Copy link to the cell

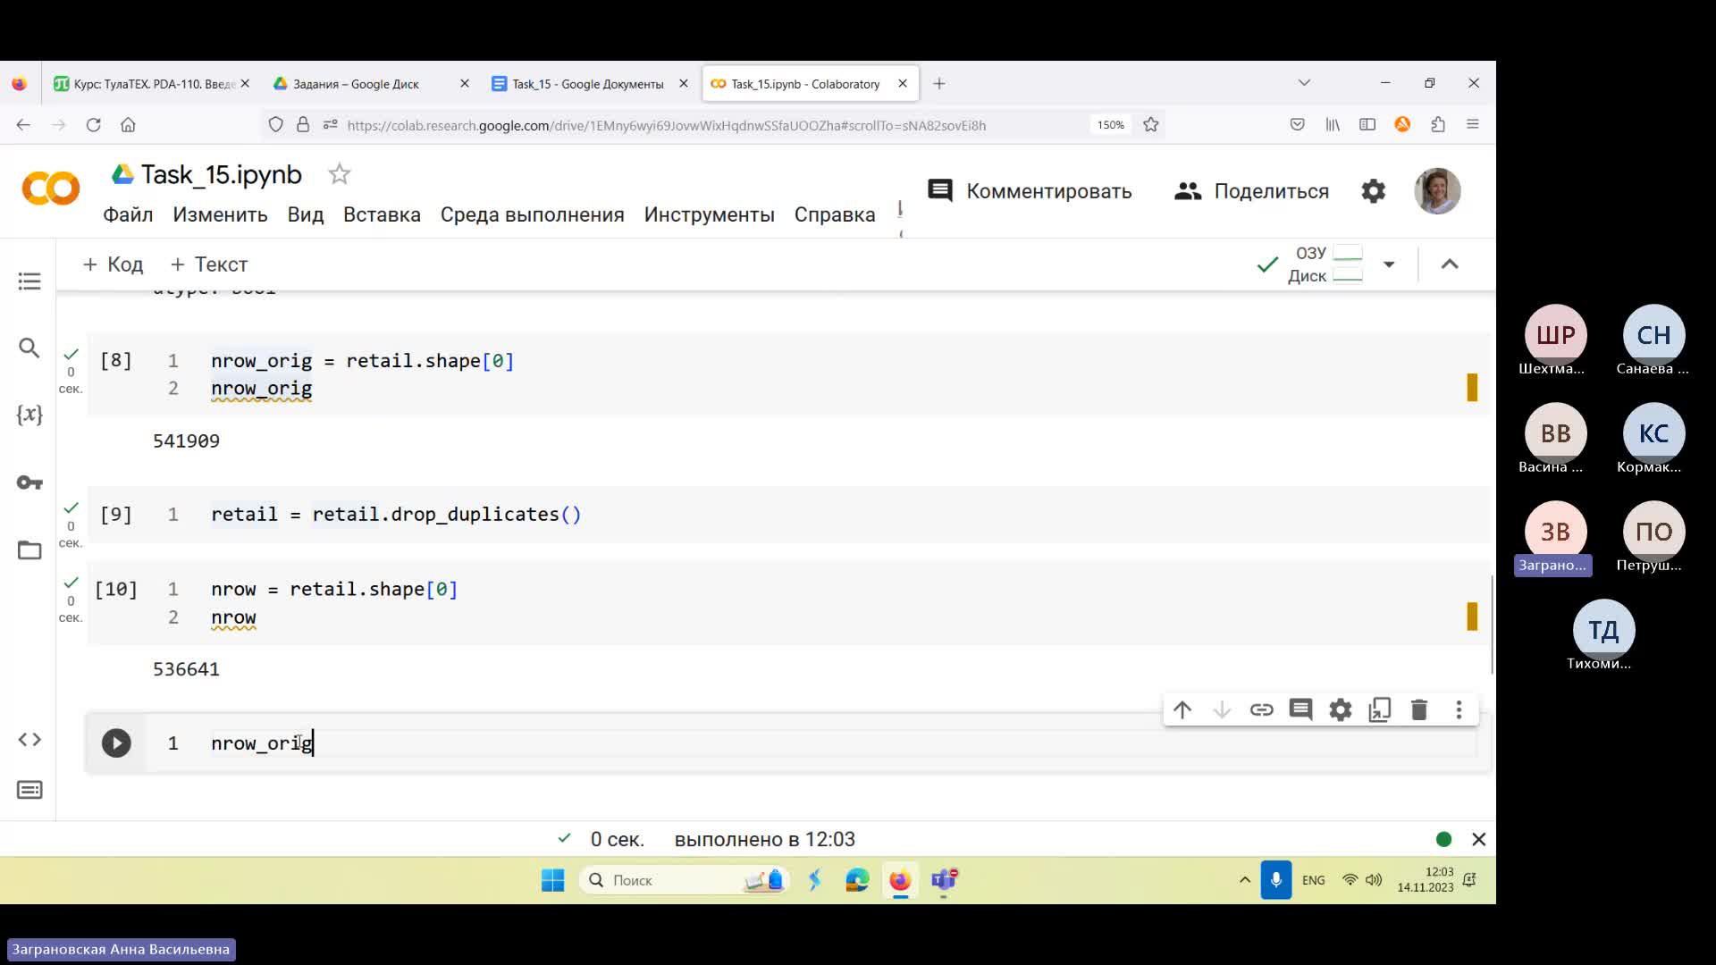click(x=1261, y=709)
